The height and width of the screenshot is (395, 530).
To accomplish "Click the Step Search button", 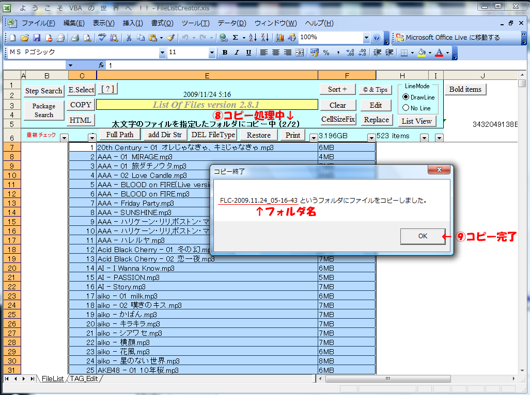I will 43,91.
